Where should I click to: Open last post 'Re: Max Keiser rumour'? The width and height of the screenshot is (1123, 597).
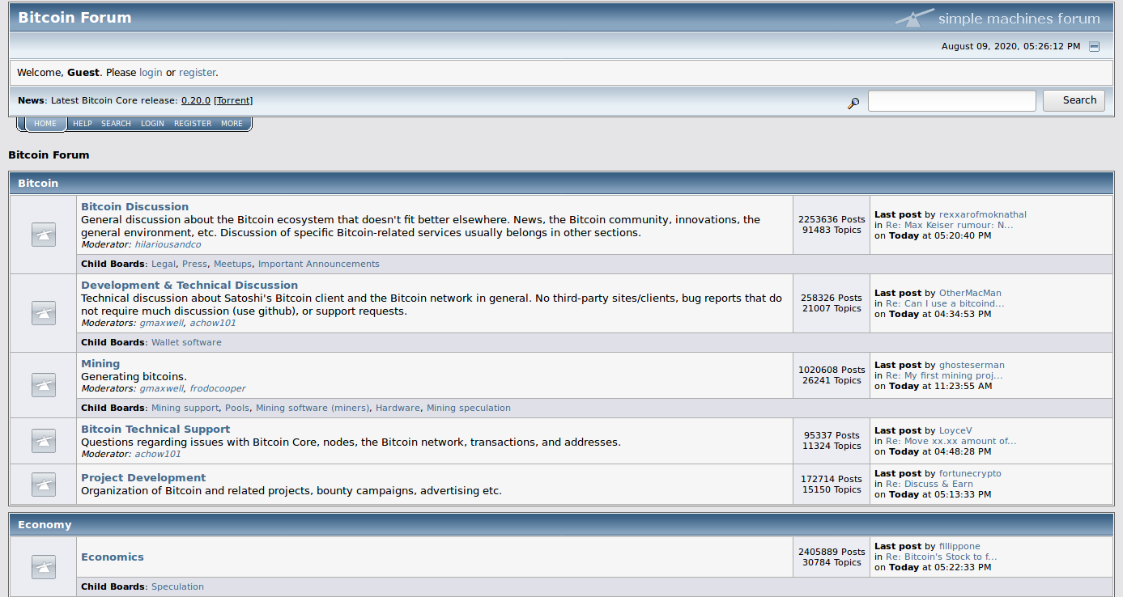click(x=950, y=226)
